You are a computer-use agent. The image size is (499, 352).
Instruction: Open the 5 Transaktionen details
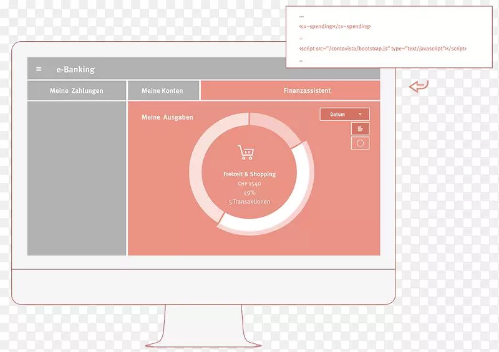[x=249, y=202]
